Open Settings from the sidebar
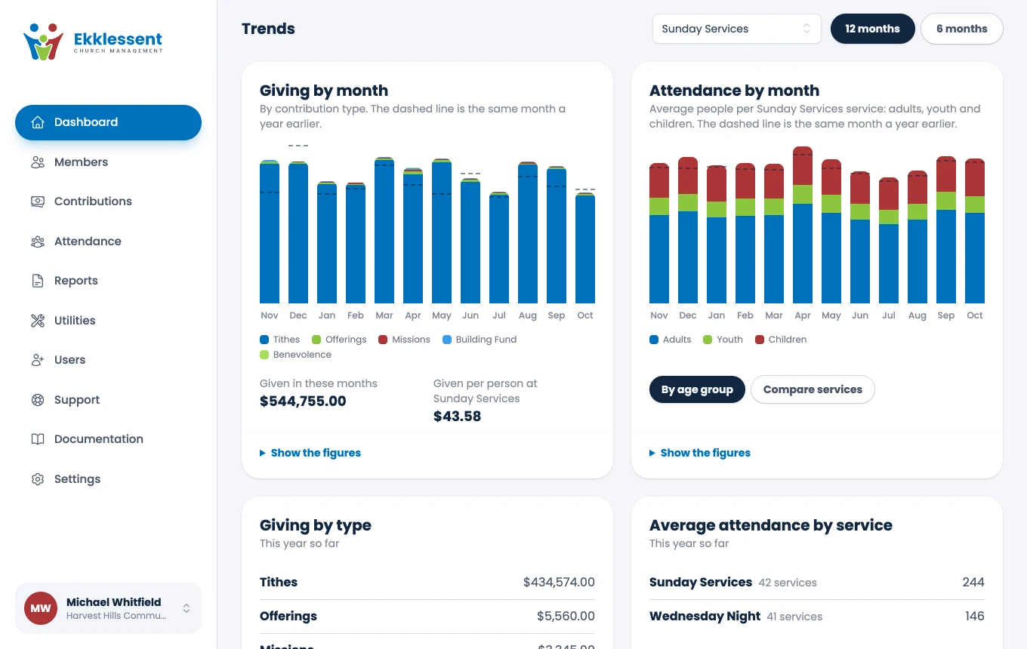1027x649 pixels. click(108, 479)
